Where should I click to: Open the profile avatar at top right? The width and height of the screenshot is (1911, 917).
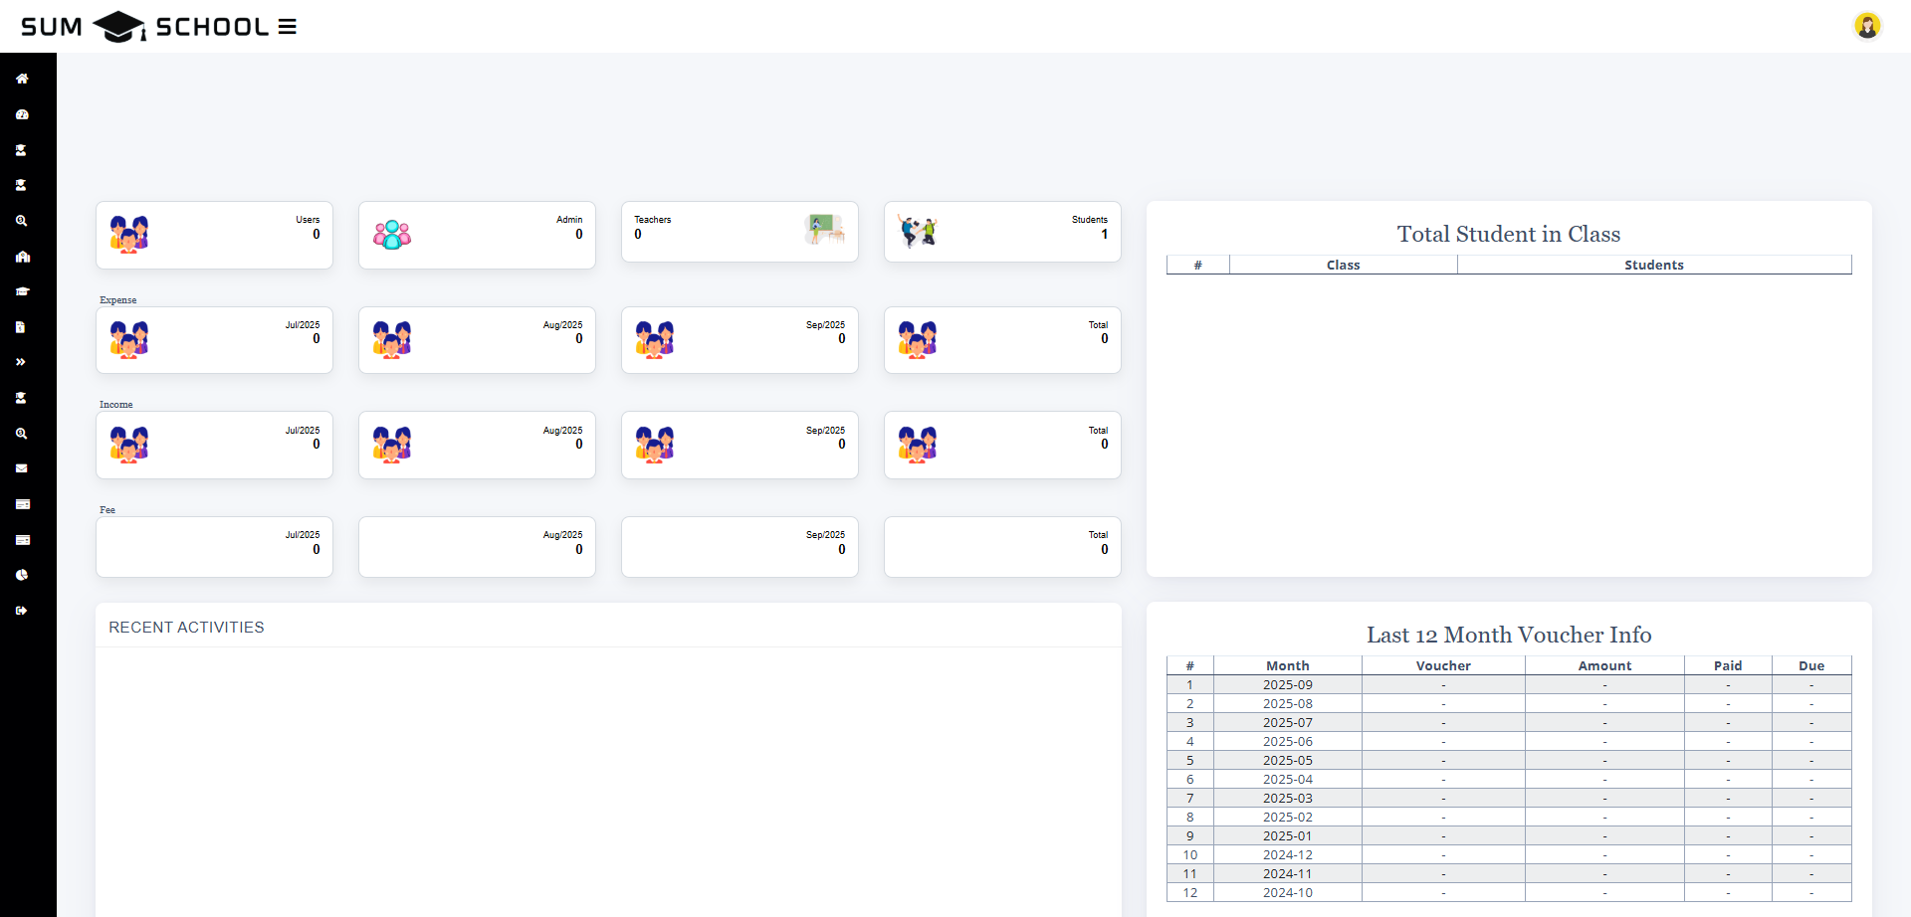click(x=1868, y=26)
